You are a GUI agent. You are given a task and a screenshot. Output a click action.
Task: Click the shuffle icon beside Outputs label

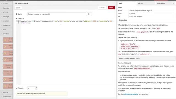tap(16, 88)
